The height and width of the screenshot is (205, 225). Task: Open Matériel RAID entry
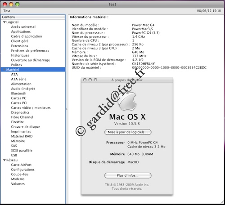22,136
